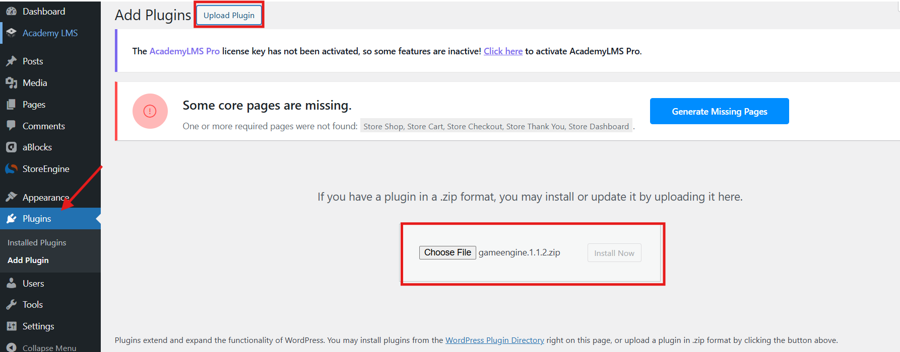This screenshot has height=352, width=900.
Task: Open the StoreEngine menu item
Action: [50, 169]
